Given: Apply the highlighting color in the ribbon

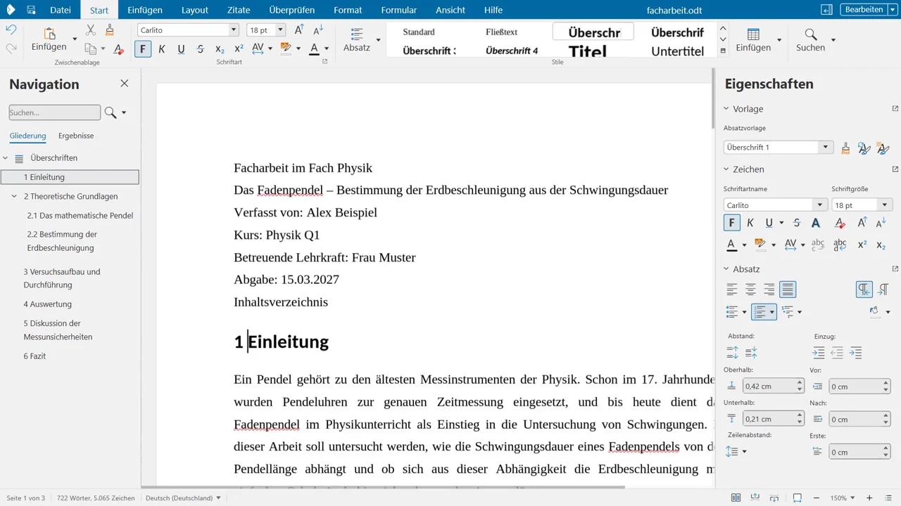Looking at the screenshot, I should click(x=285, y=48).
